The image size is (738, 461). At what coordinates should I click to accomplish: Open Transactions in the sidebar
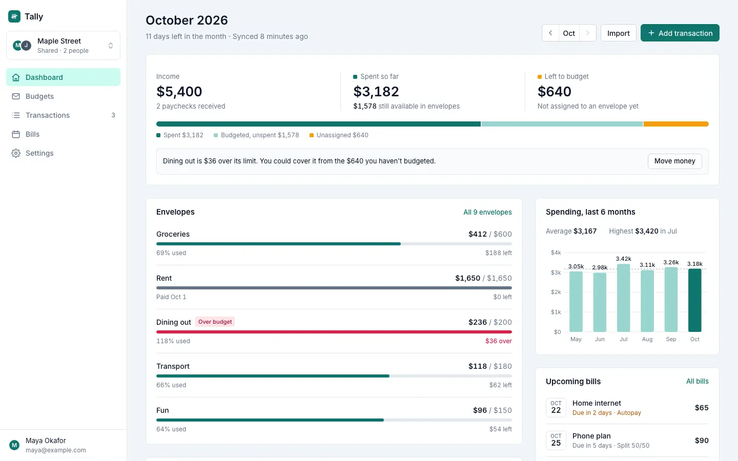64,115
